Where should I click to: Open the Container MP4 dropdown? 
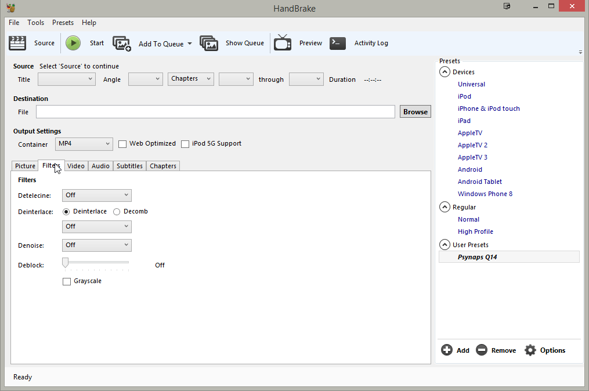[x=84, y=144]
